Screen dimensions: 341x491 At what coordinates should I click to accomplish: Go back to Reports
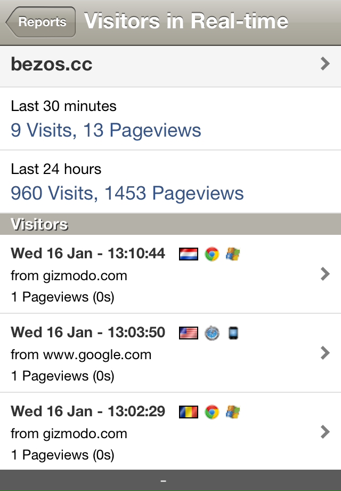[x=40, y=22]
